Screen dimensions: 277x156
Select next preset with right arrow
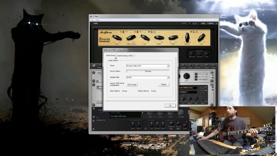tap(196, 23)
